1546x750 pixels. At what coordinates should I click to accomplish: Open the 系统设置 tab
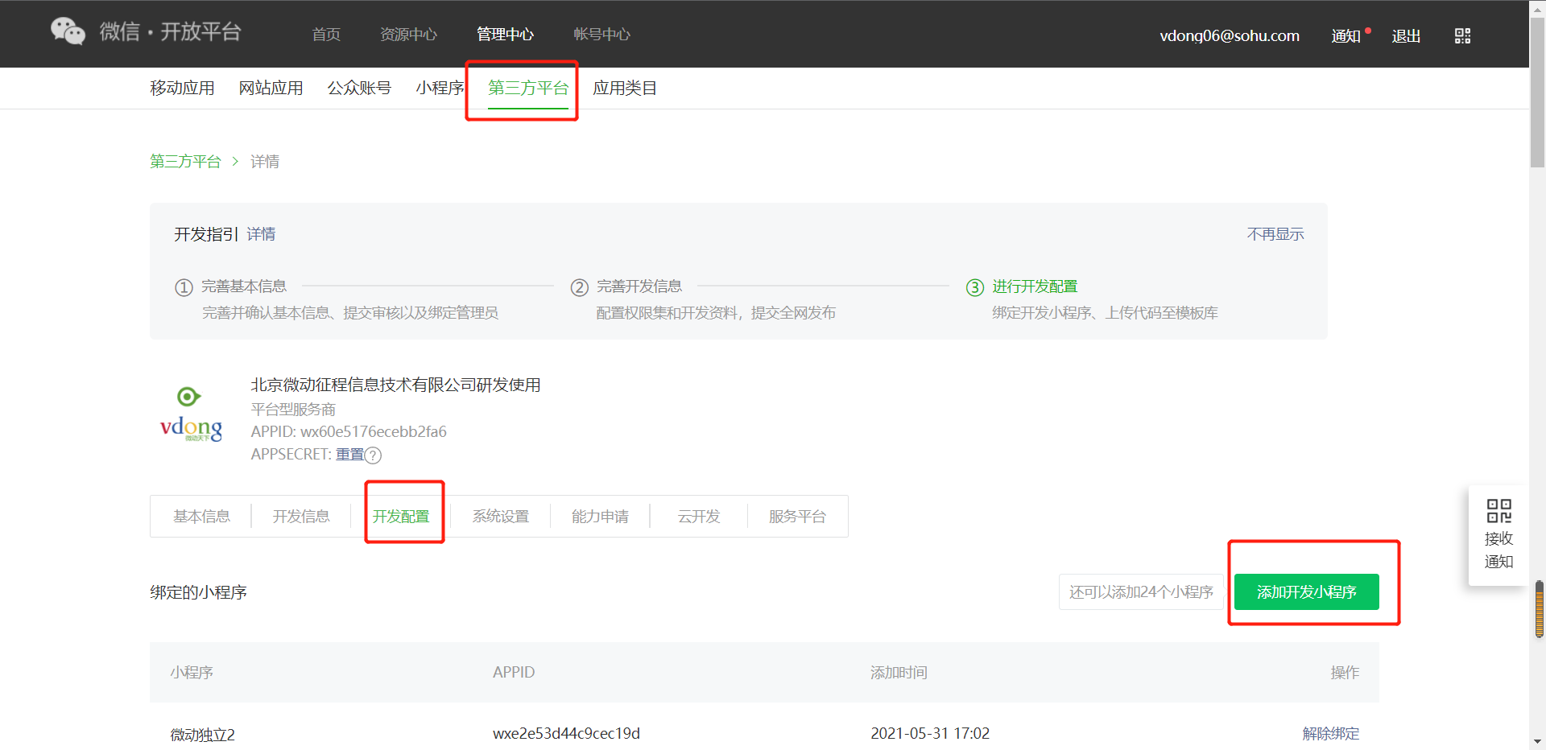click(x=501, y=517)
